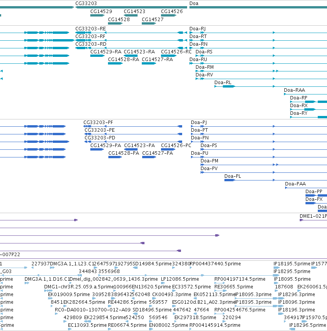Viewport: 327px width, 331px height.
Task: Click the CG14523 gene label
Action: (x=134, y=12)
